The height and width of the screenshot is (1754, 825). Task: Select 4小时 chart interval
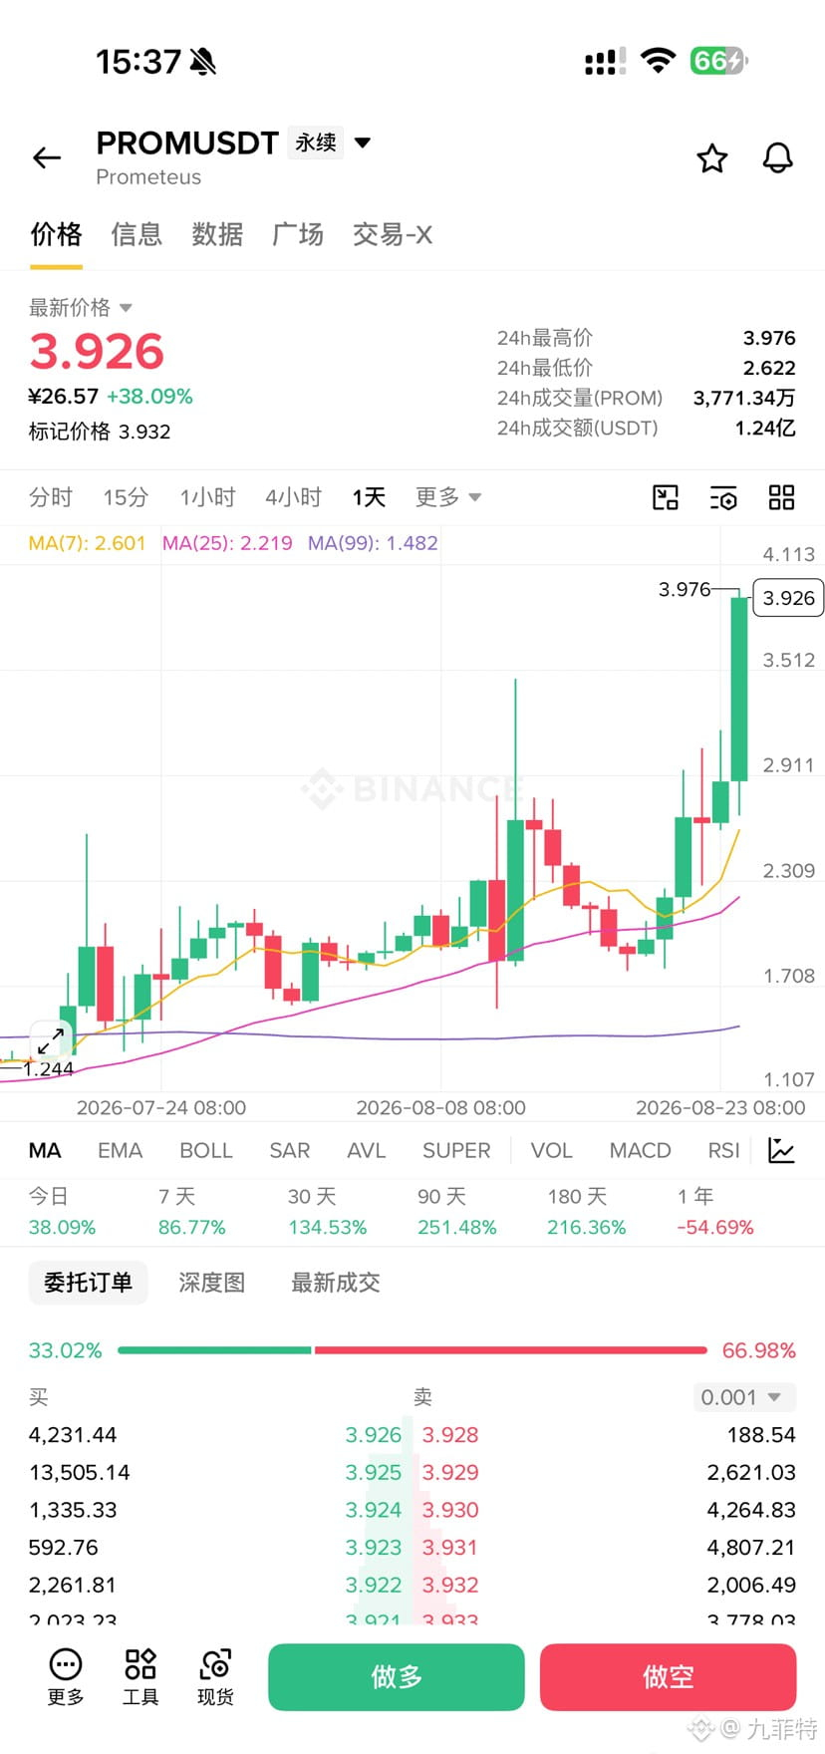point(293,497)
